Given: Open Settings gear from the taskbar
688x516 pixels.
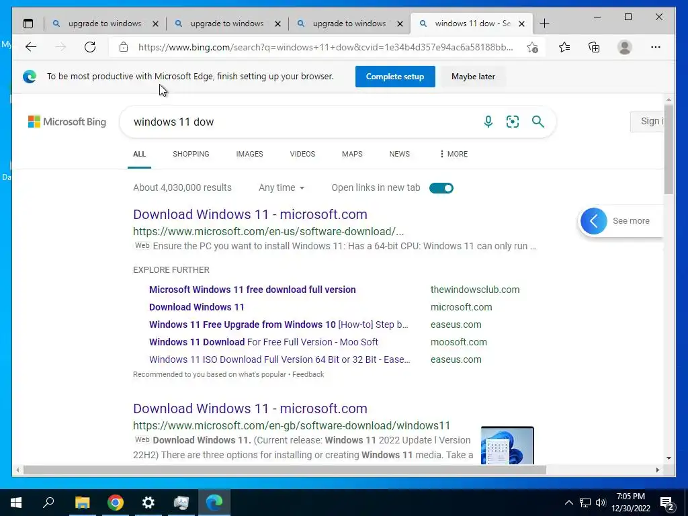Looking at the screenshot, I should [x=148, y=503].
